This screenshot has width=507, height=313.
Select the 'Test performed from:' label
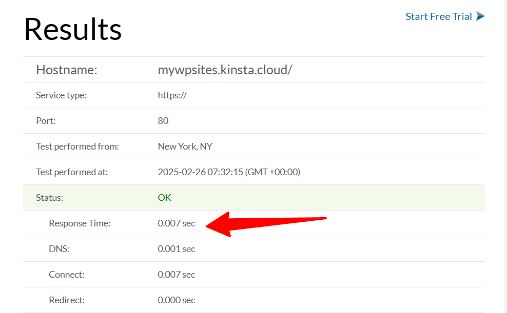pos(77,147)
